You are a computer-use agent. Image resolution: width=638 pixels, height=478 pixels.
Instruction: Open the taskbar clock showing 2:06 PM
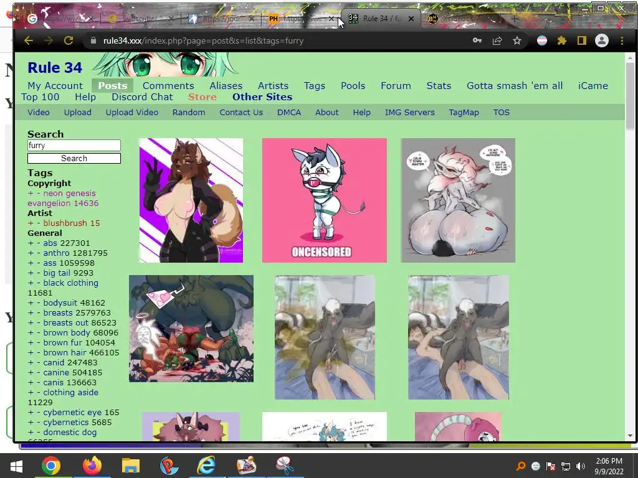tap(609, 466)
